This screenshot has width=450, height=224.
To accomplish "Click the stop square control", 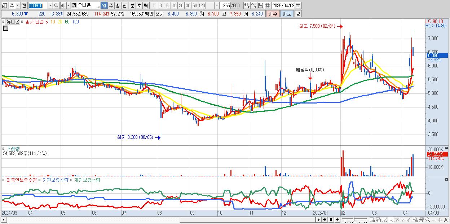I will 331,220.
